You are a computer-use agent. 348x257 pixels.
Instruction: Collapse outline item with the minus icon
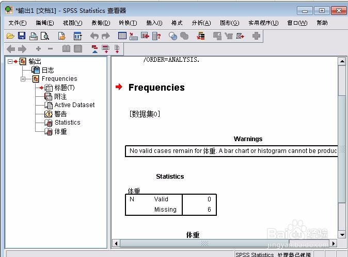click(x=51, y=49)
